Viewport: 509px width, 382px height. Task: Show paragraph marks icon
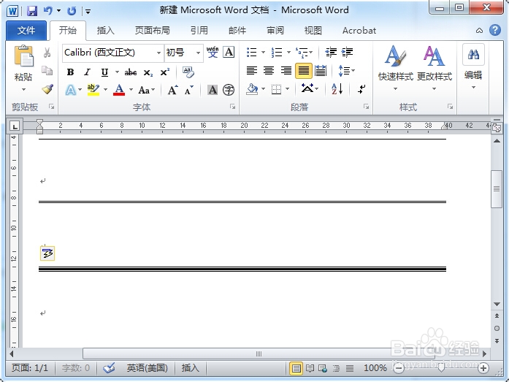[x=361, y=88]
